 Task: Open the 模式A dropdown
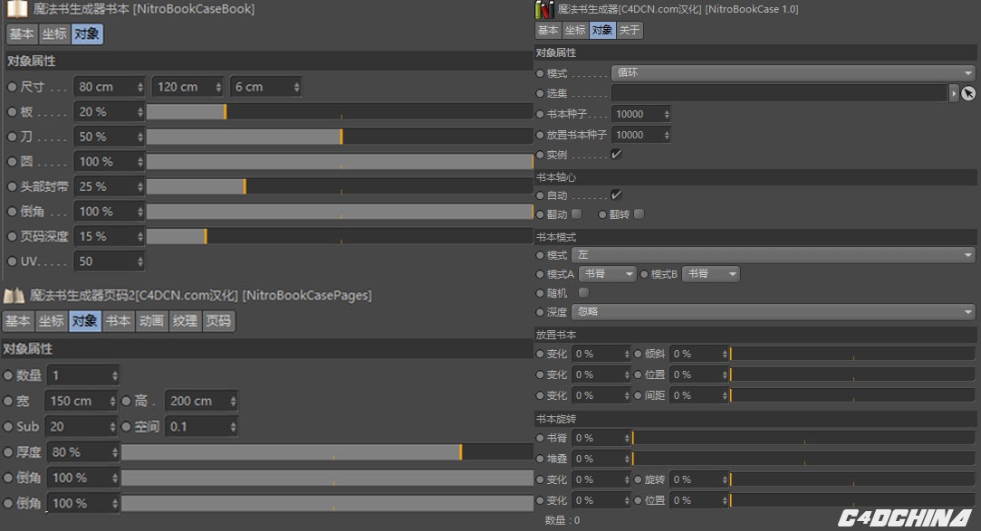point(608,273)
